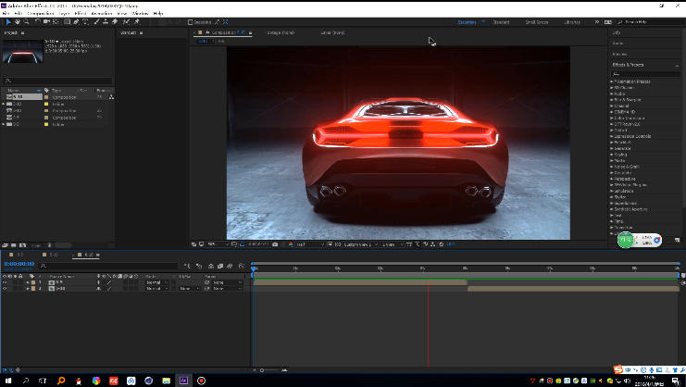Select the Zoom magnifier tool

tap(26, 21)
